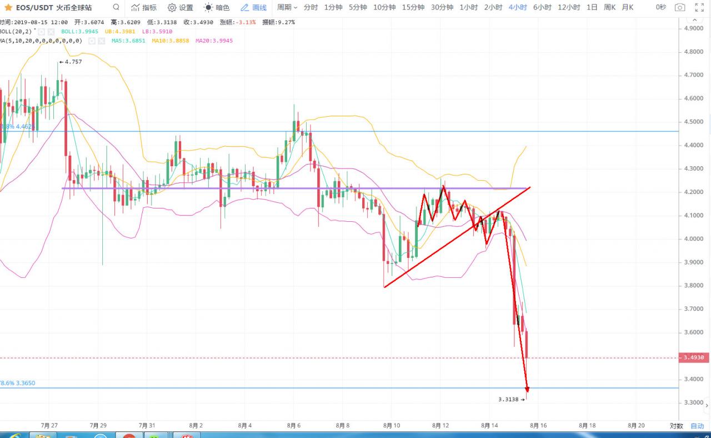Click the LB:3.5910 lower band value
This screenshot has width=711, height=438.
158,32
